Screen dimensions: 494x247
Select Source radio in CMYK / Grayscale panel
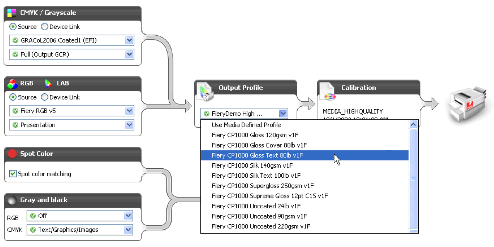13,27
